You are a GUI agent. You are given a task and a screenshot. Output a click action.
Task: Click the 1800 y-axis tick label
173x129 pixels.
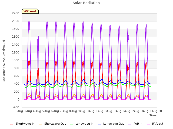coord(16,29)
